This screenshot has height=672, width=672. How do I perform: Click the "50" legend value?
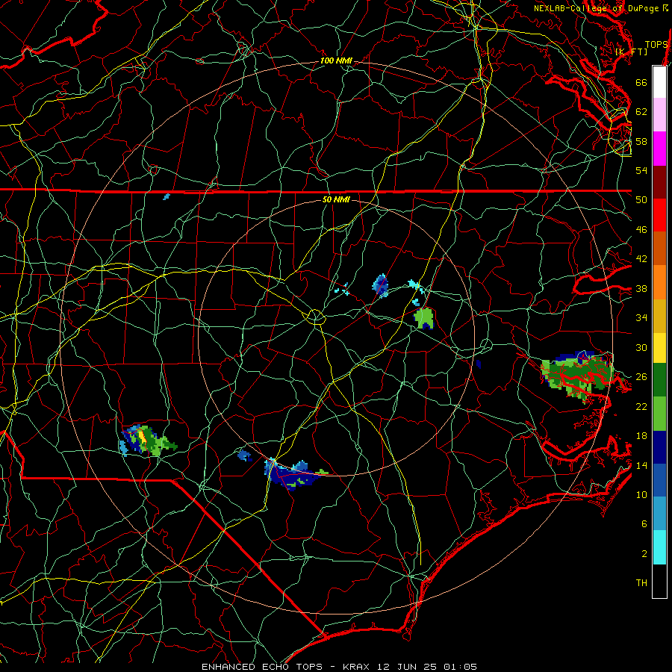click(x=641, y=200)
